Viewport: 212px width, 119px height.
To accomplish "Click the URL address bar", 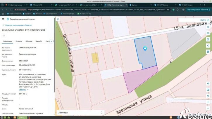I will (97, 10).
